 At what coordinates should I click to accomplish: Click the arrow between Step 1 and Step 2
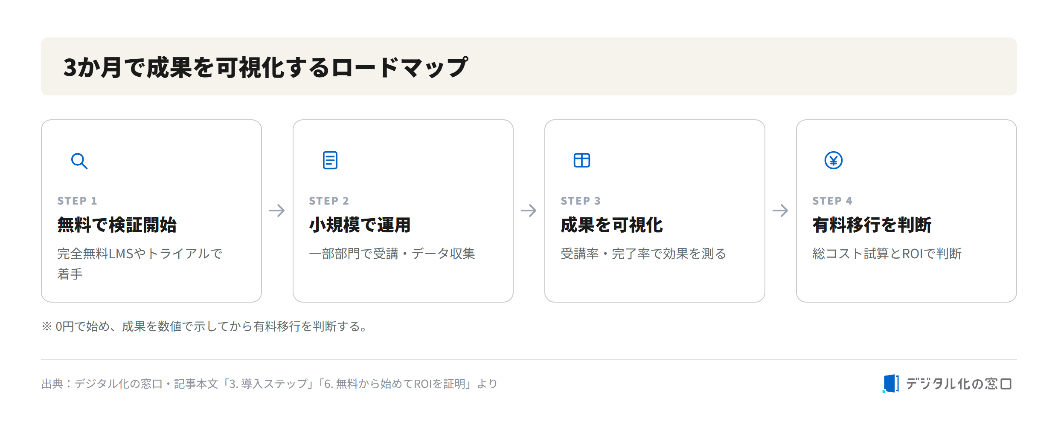pyautogui.click(x=277, y=211)
